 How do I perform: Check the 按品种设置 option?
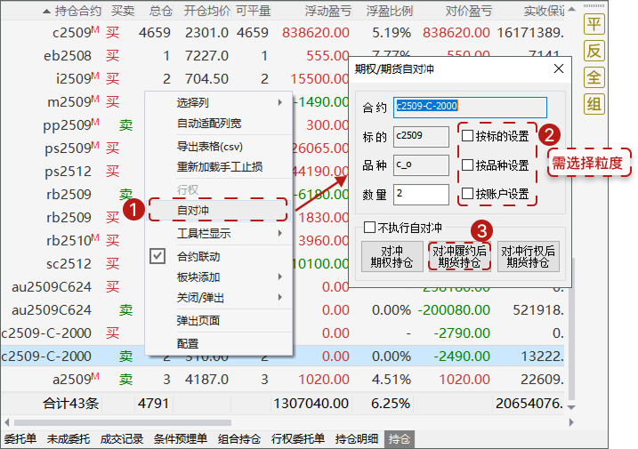[468, 165]
